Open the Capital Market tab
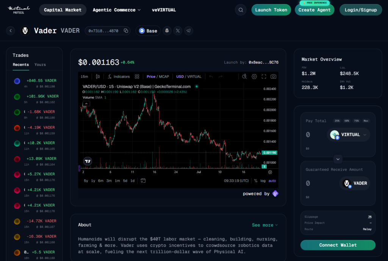388x261 pixels. [63, 10]
